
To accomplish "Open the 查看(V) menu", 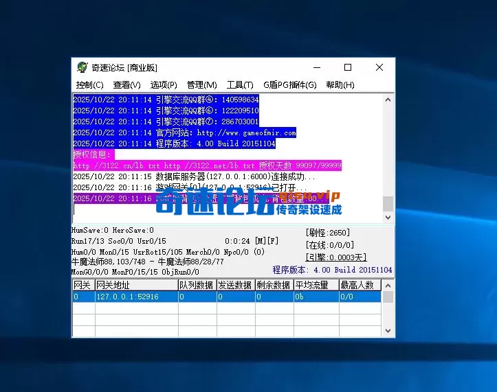I will click(126, 85).
